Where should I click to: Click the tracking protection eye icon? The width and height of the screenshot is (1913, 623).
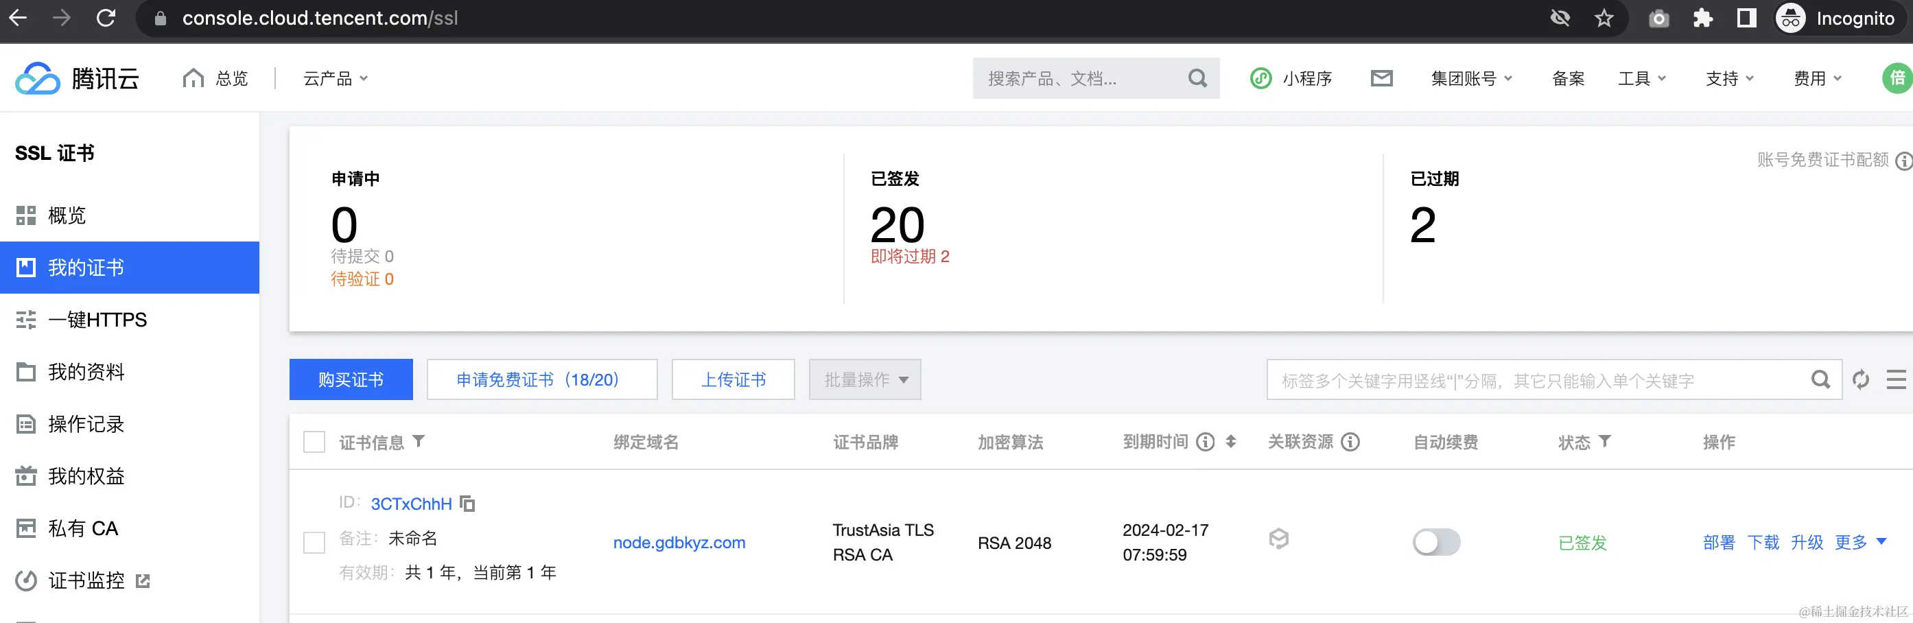tap(1560, 18)
